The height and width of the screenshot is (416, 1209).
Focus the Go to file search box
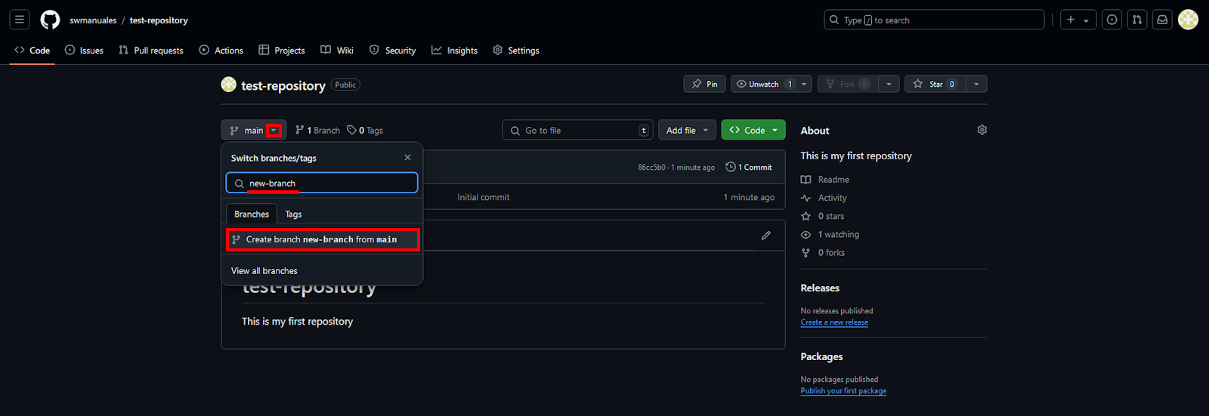(x=578, y=130)
